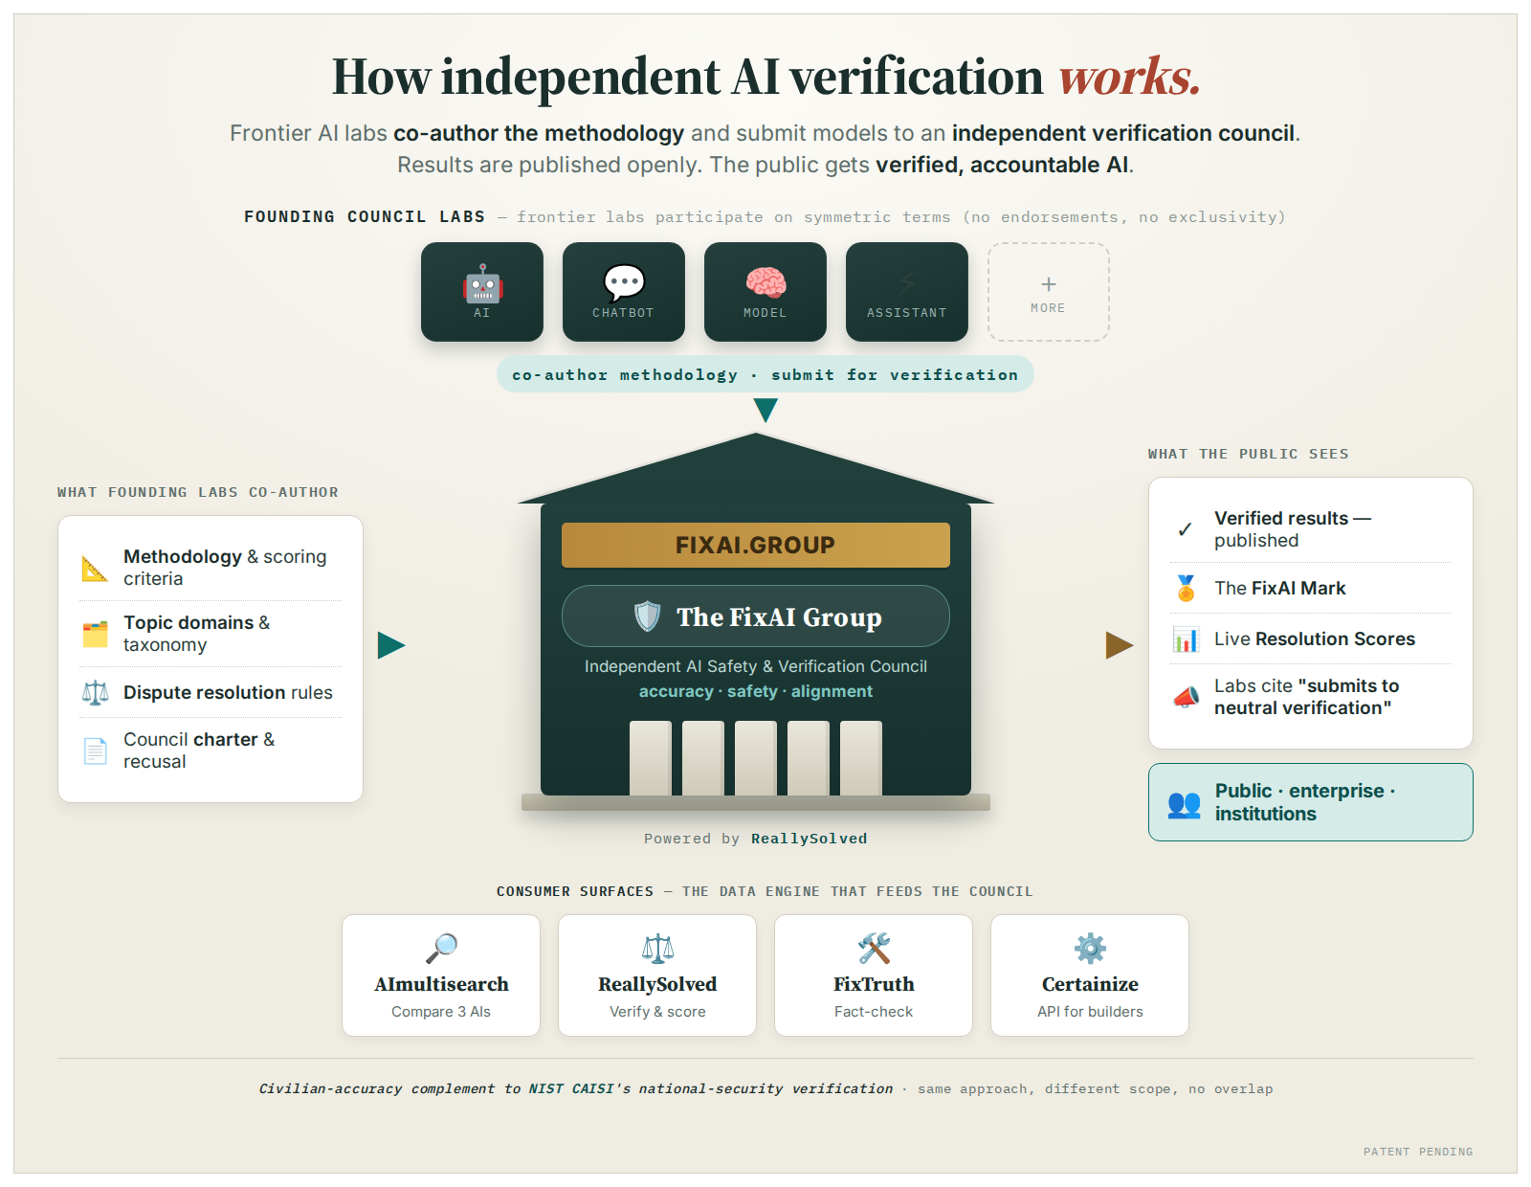Screen dimensions: 1531x1187
Task: Click the lightning Assistant lab tile
Action: [x=907, y=292]
